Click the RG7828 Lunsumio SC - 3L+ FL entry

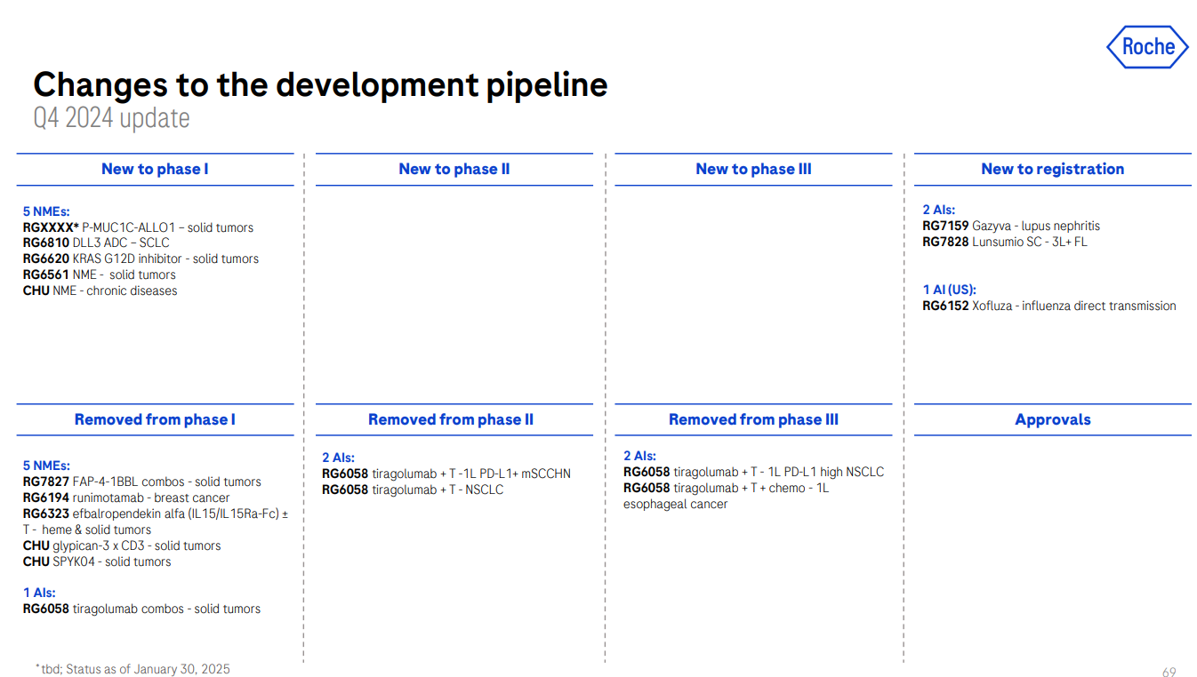pos(1005,242)
